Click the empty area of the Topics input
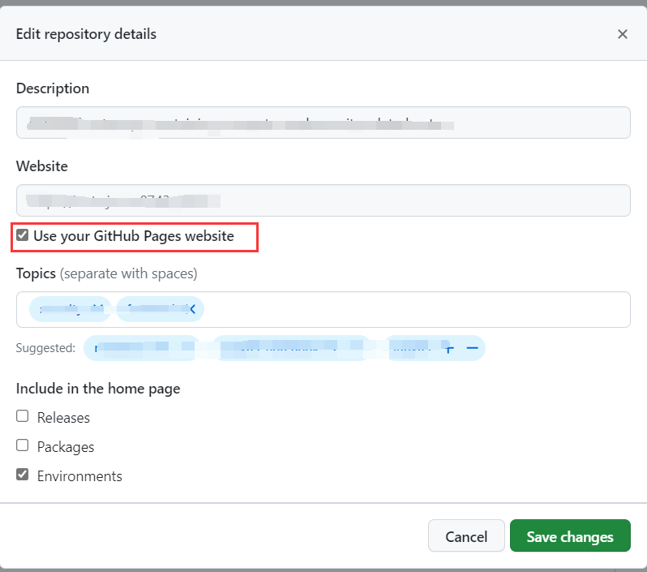The width and height of the screenshot is (647, 572). (413, 309)
